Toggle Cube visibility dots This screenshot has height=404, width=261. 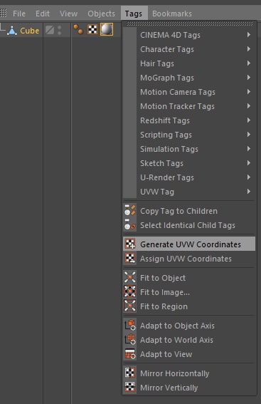point(60,30)
